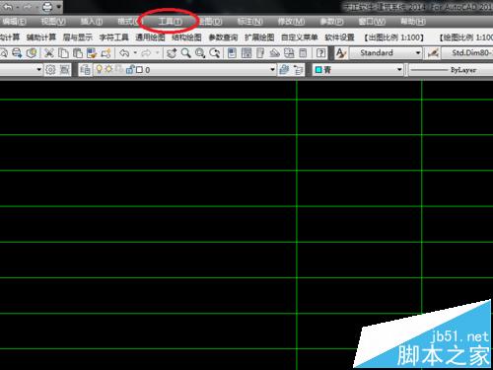Viewport: 493px width, 370px height.
Task: Click the Help question mark icon
Action: click(320, 53)
